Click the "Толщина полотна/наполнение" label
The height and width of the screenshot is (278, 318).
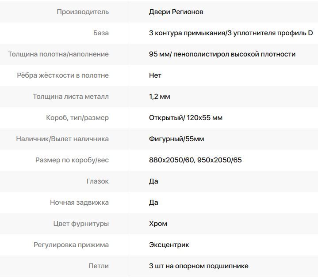[58, 54]
